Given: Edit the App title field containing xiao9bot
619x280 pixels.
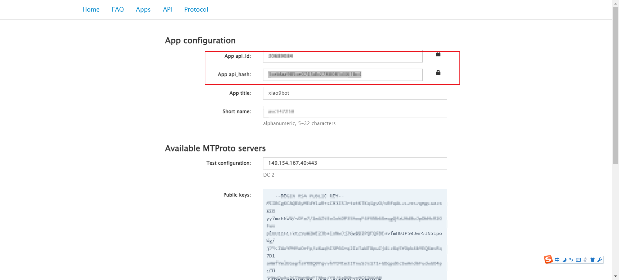Looking at the screenshot, I should (x=355, y=93).
